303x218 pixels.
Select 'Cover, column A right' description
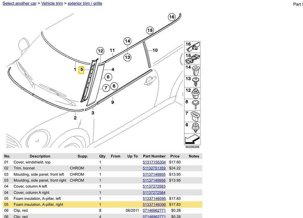[31, 193]
